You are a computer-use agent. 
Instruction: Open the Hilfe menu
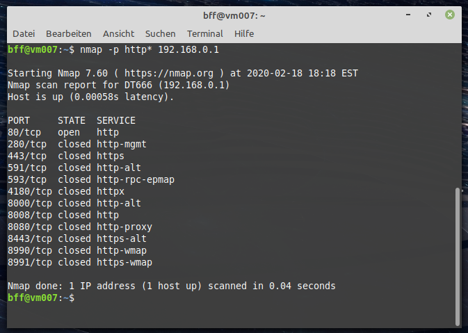pyautogui.click(x=244, y=34)
